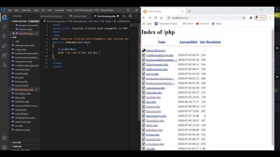Open comparison.php in Explorer tree
The width and height of the screenshot is (280, 157).
pyautogui.click(x=24, y=61)
